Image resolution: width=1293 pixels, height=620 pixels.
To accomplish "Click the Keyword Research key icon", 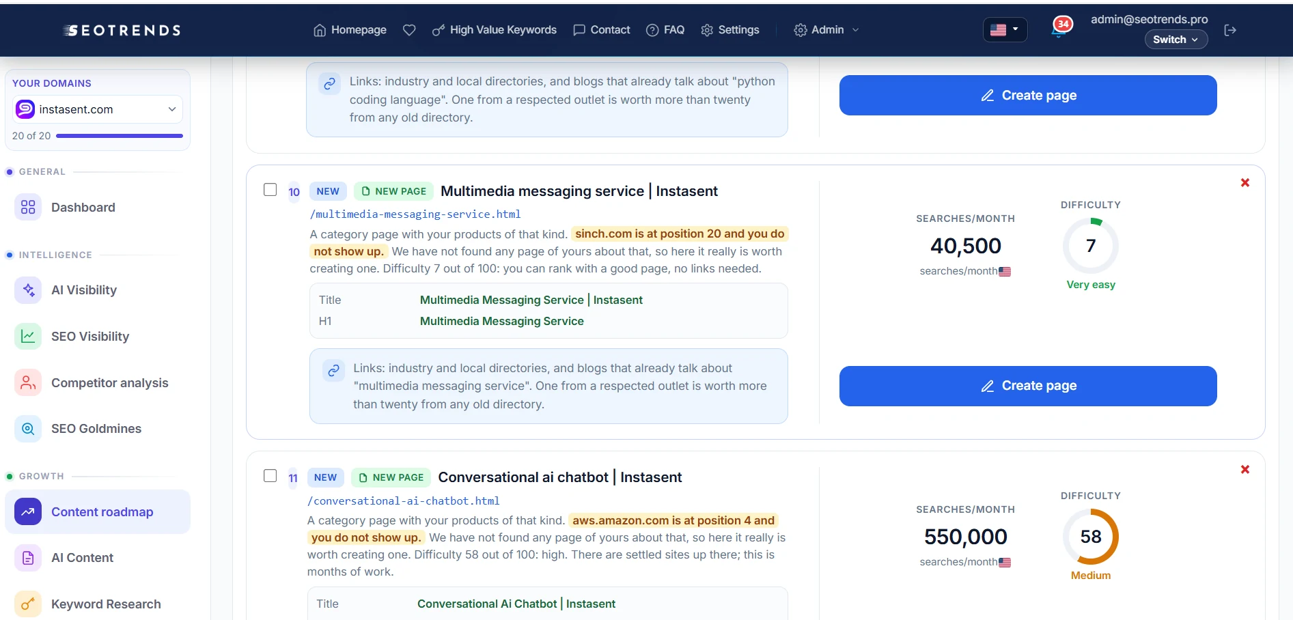I will tap(28, 604).
